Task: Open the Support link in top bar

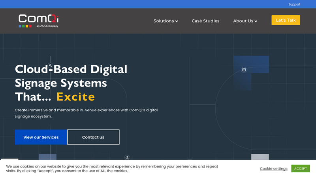Action: [294, 4]
